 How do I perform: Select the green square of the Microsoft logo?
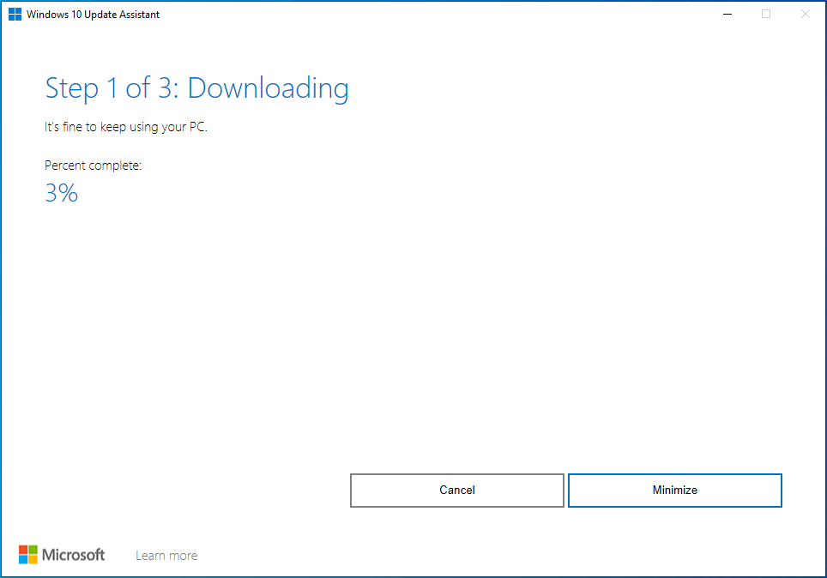click(33, 550)
